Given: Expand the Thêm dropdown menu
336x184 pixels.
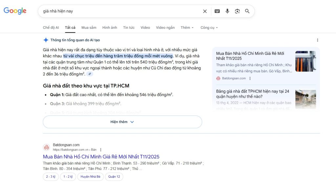Looking at the screenshot, I should (187, 28).
